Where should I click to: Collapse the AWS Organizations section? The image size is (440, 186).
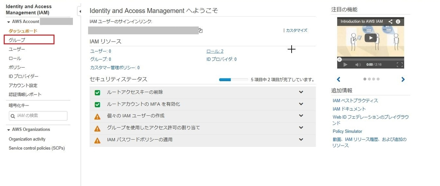(x=9, y=130)
